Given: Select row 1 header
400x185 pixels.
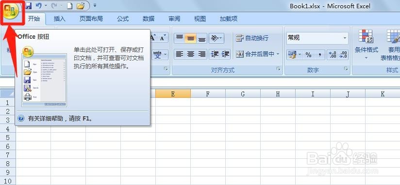Looking at the screenshot, I should (8, 103).
